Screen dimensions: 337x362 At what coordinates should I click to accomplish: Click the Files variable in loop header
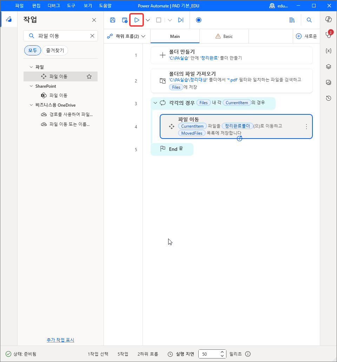coord(204,103)
